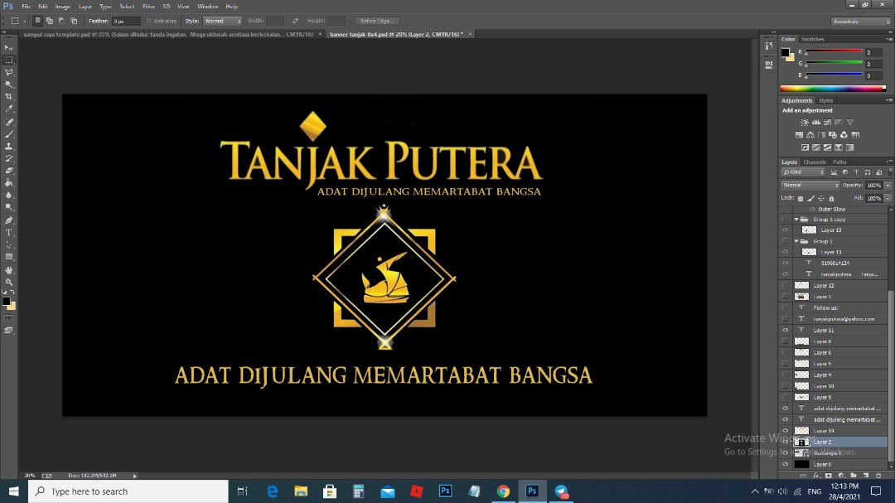895x503 pixels.
Task: Open the Style Normal dropdown
Action: pos(222,21)
